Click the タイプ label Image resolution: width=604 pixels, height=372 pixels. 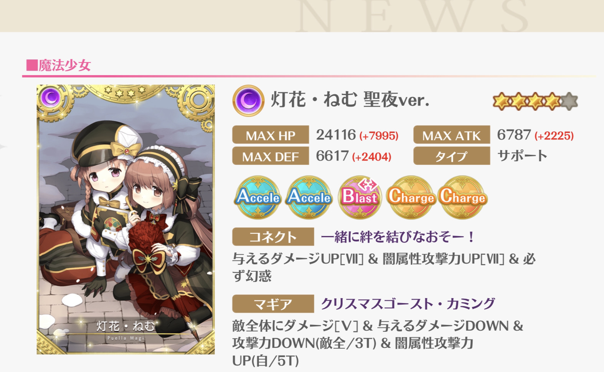pos(452,156)
